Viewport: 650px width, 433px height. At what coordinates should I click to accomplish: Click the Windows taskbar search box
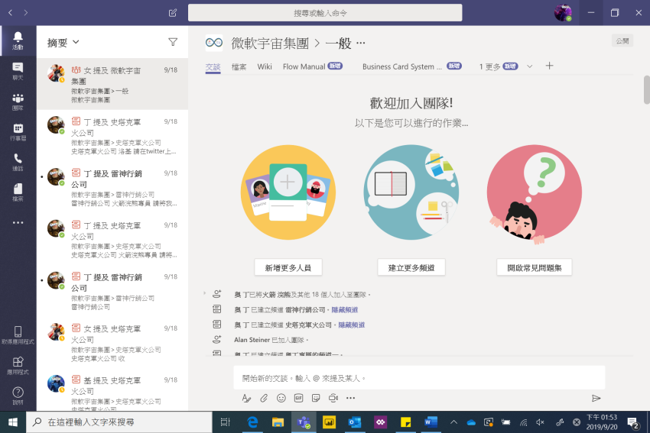click(x=119, y=422)
